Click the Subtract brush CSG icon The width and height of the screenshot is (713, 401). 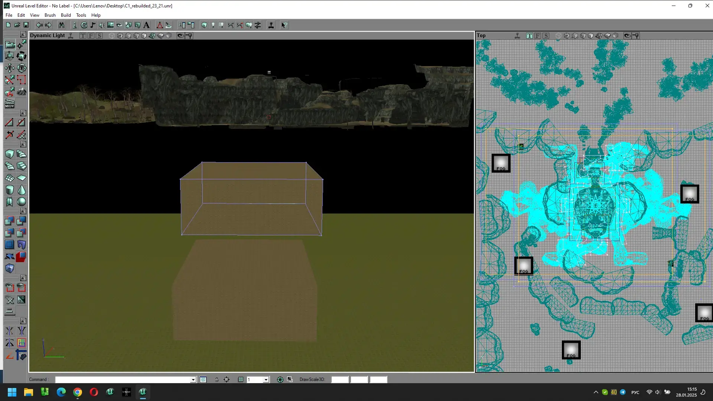[22, 221]
